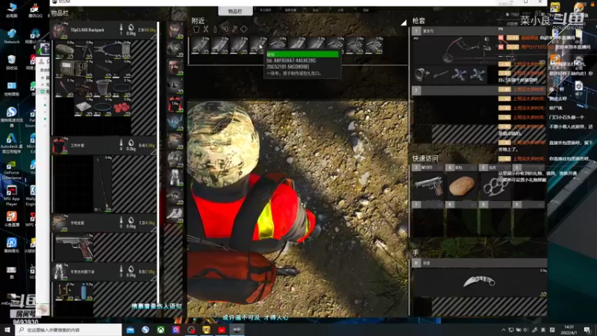Open the Autodesk desktop shortcut
The width and height of the screenshot is (597, 336).
click(x=11, y=143)
